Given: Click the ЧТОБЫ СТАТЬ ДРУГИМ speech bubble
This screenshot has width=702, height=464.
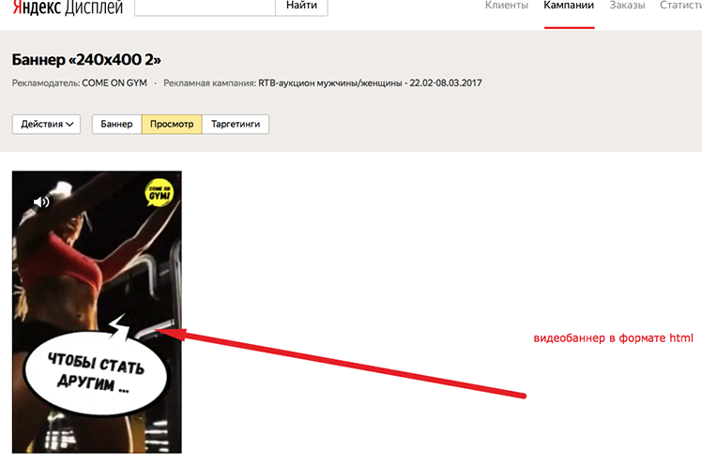Looking at the screenshot, I should (x=96, y=374).
